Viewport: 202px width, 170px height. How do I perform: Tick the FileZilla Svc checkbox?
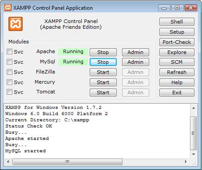pyautogui.click(x=9, y=72)
